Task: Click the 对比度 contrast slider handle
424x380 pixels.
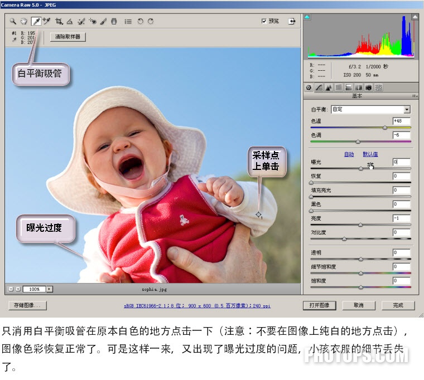Action: pyautogui.click(x=344, y=238)
